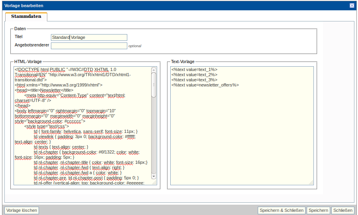Switch to the Stammdaten tab
Screen dimensions: 358x215
(x=26, y=17)
